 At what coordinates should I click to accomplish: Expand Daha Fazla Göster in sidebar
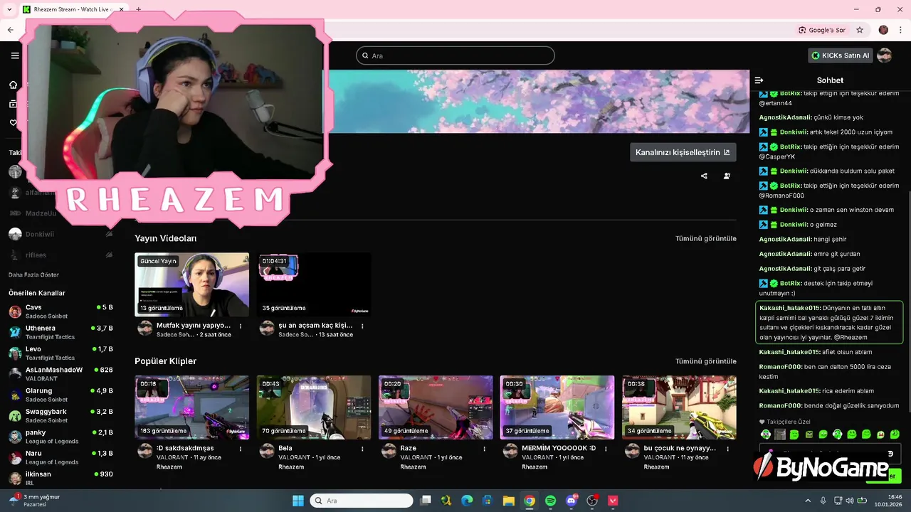point(33,274)
